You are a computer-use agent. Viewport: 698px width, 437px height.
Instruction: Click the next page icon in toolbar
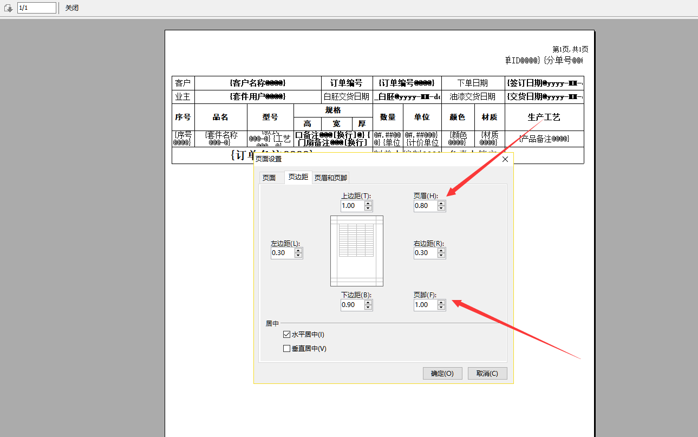8,8
